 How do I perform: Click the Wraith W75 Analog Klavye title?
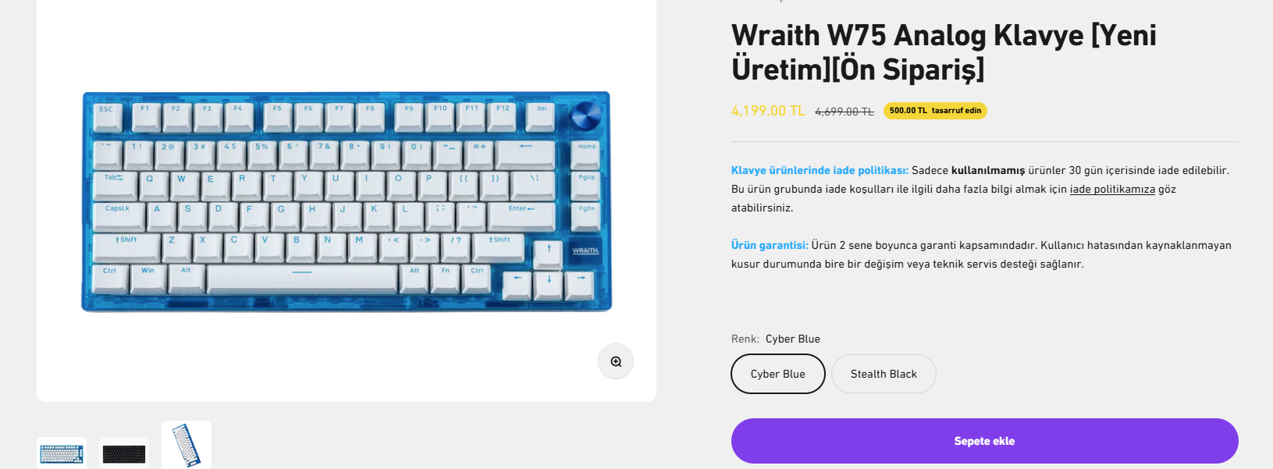coord(944,52)
